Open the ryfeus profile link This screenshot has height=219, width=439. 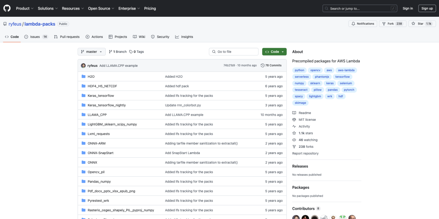pos(15,24)
